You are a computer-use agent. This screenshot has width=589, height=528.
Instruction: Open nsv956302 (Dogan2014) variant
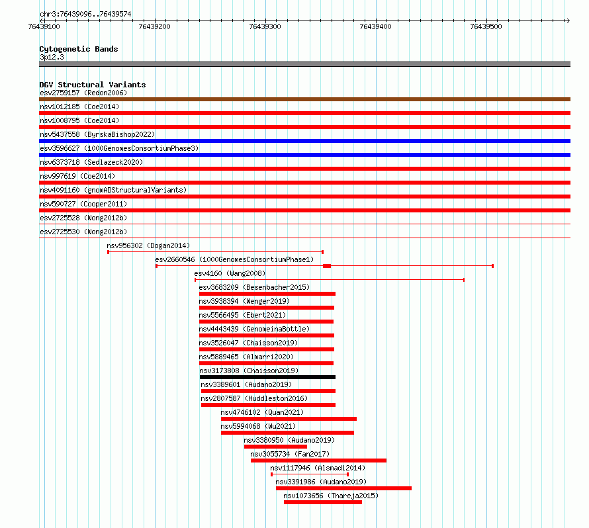(x=148, y=245)
